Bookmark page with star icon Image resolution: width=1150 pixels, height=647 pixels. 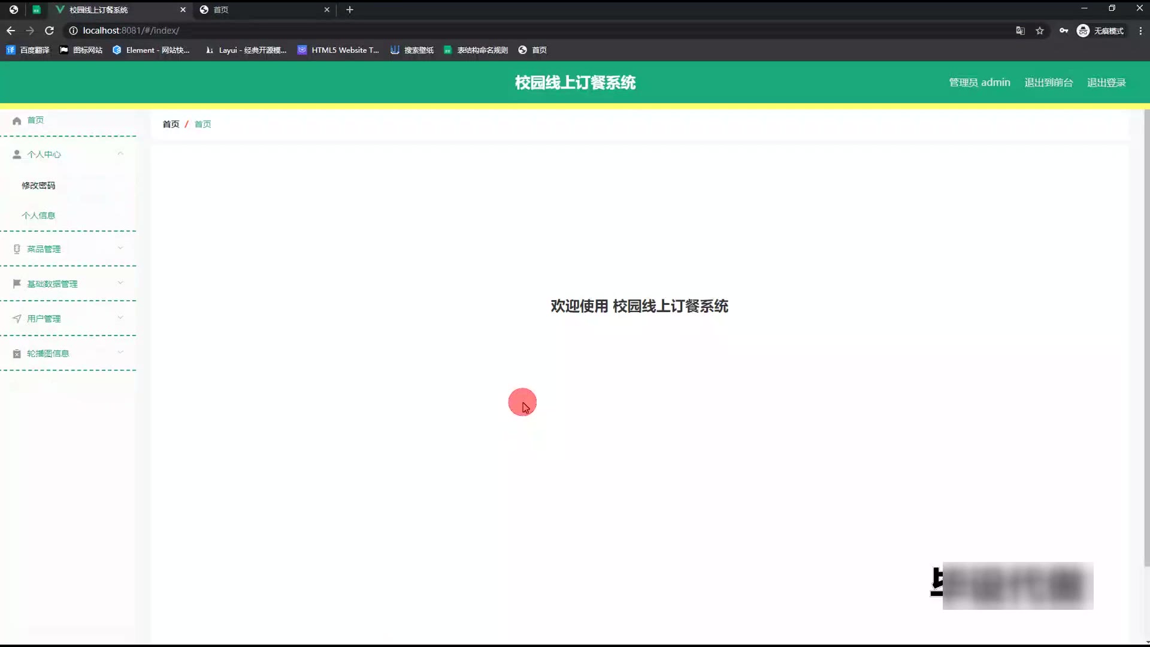pyautogui.click(x=1040, y=31)
